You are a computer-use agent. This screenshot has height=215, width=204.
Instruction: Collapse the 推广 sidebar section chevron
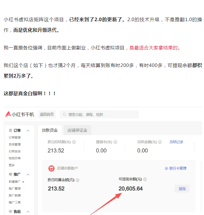[28, 174]
